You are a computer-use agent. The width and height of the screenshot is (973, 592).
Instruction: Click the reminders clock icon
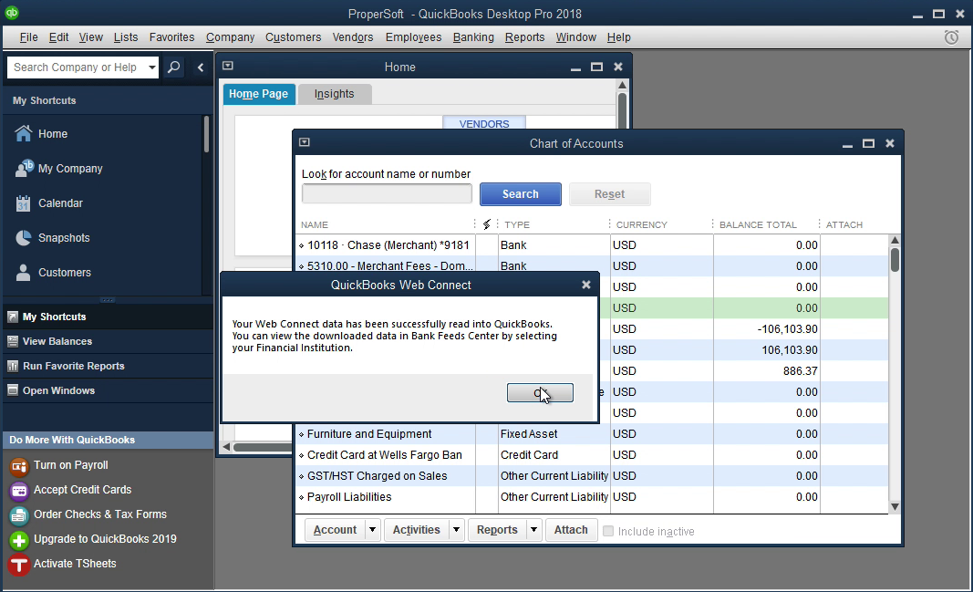pyautogui.click(x=951, y=37)
